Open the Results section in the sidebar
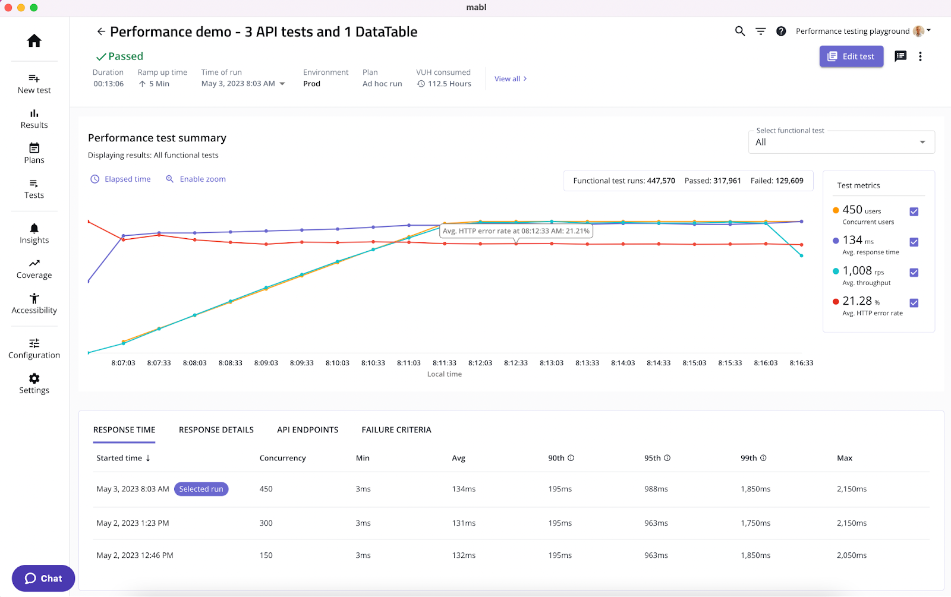The image size is (951, 597). (34, 119)
